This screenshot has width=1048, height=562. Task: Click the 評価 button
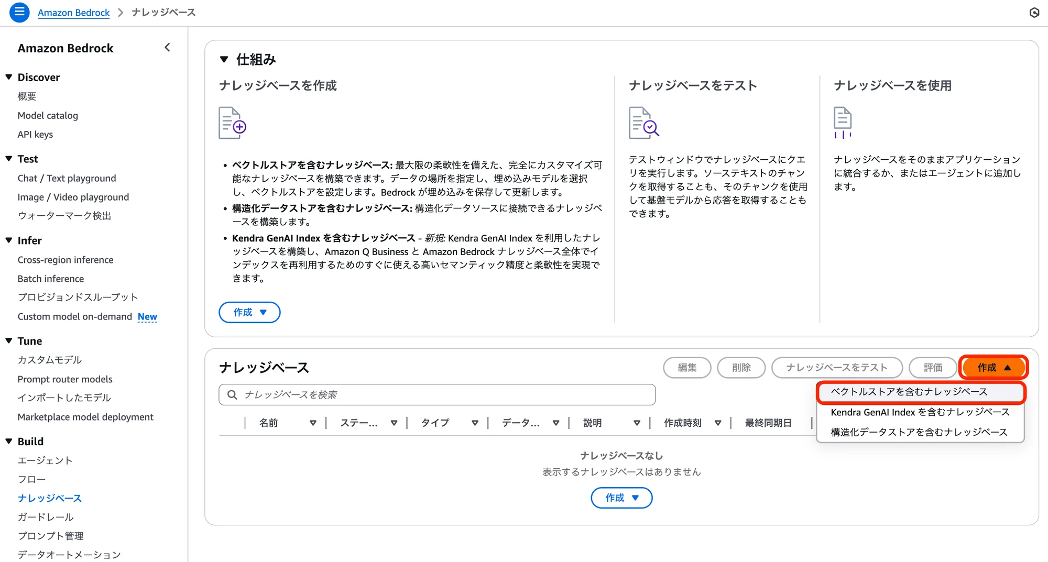tap(933, 367)
